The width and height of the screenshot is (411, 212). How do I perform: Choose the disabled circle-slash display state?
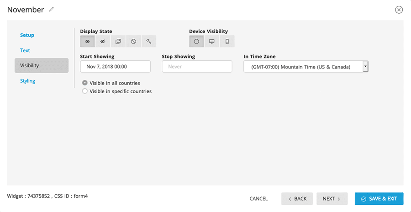point(133,42)
